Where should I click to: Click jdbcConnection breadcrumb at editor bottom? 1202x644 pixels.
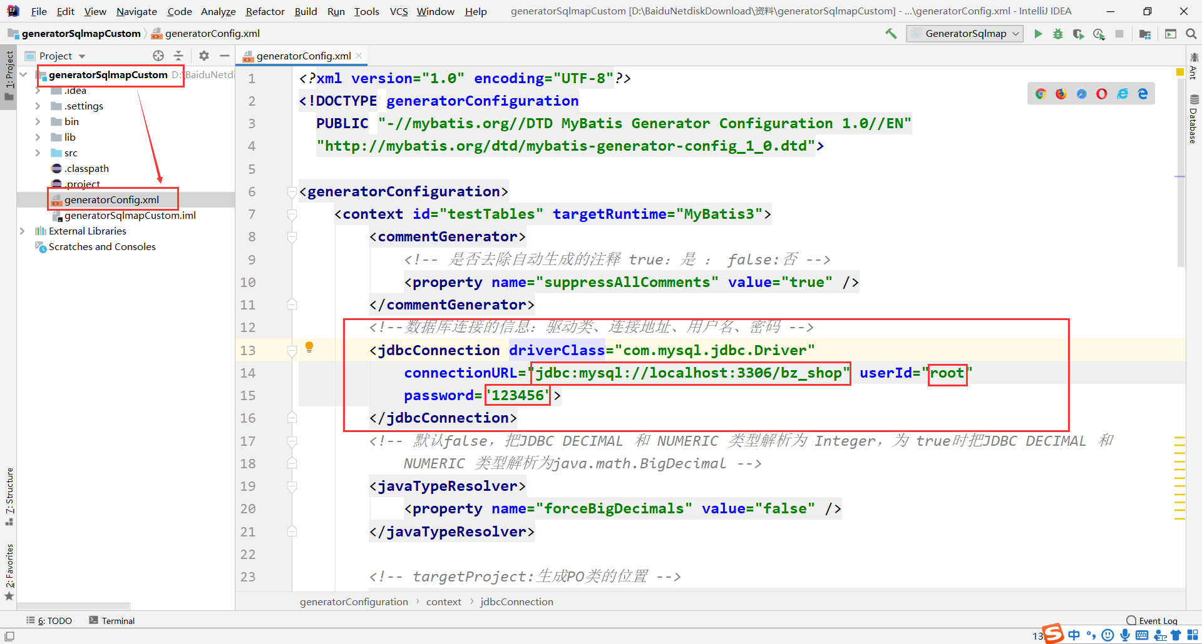click(x=516, y=601)
